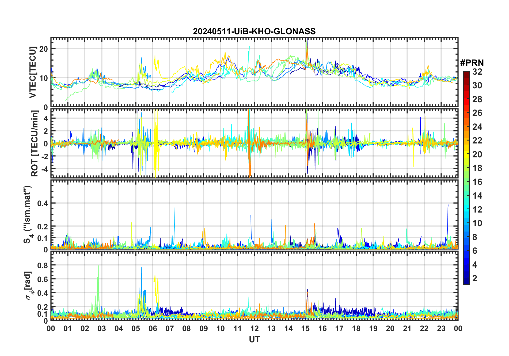Screen dimensions: 509x356
Task: Click colorbar tick label 16
Action: (x=477, y=182)
